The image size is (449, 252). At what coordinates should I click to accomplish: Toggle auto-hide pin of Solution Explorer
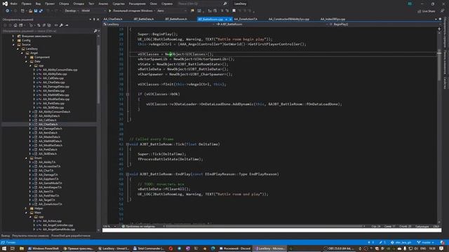(x=94, y=20)
